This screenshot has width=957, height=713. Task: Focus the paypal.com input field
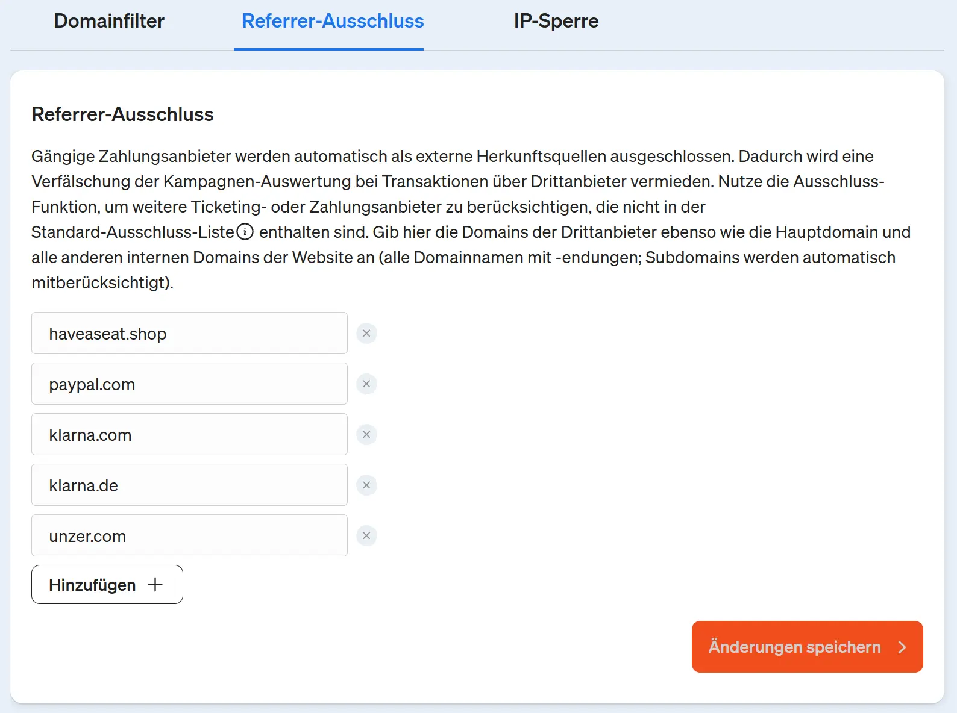click(x=189, y=384)
